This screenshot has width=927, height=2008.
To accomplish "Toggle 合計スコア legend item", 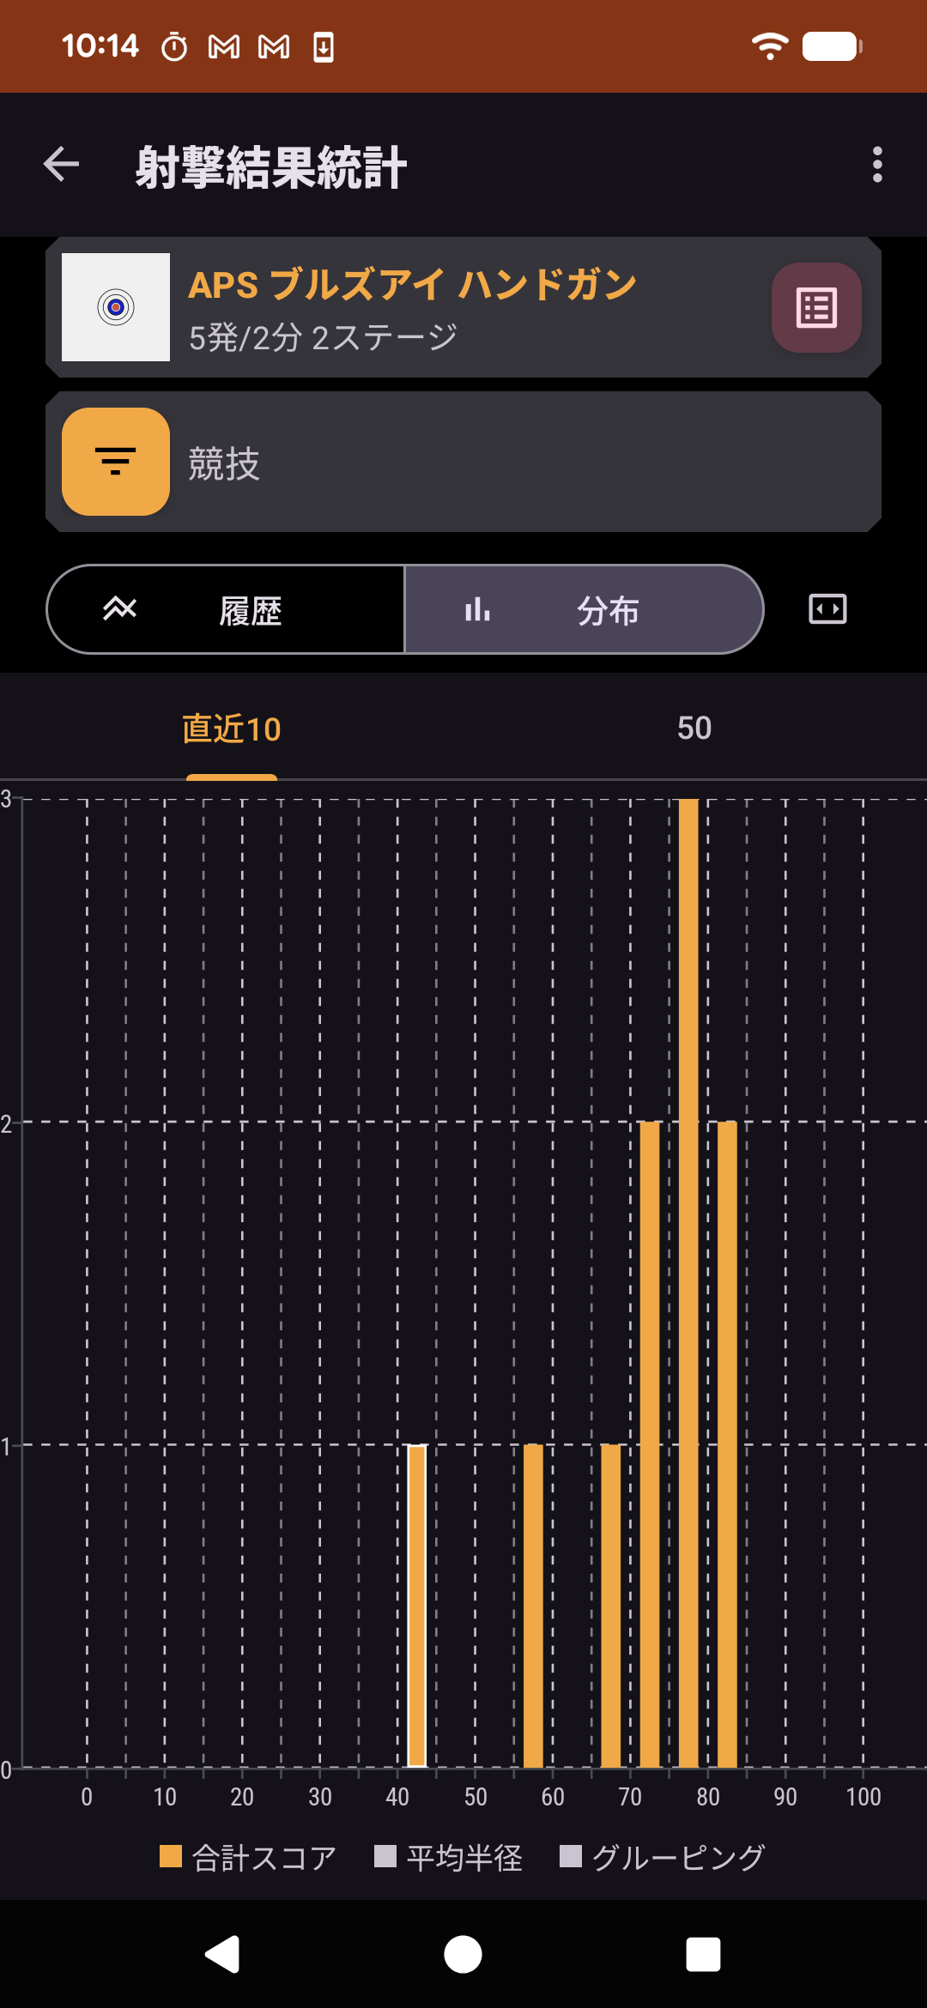I will (x=248, y=1858).
